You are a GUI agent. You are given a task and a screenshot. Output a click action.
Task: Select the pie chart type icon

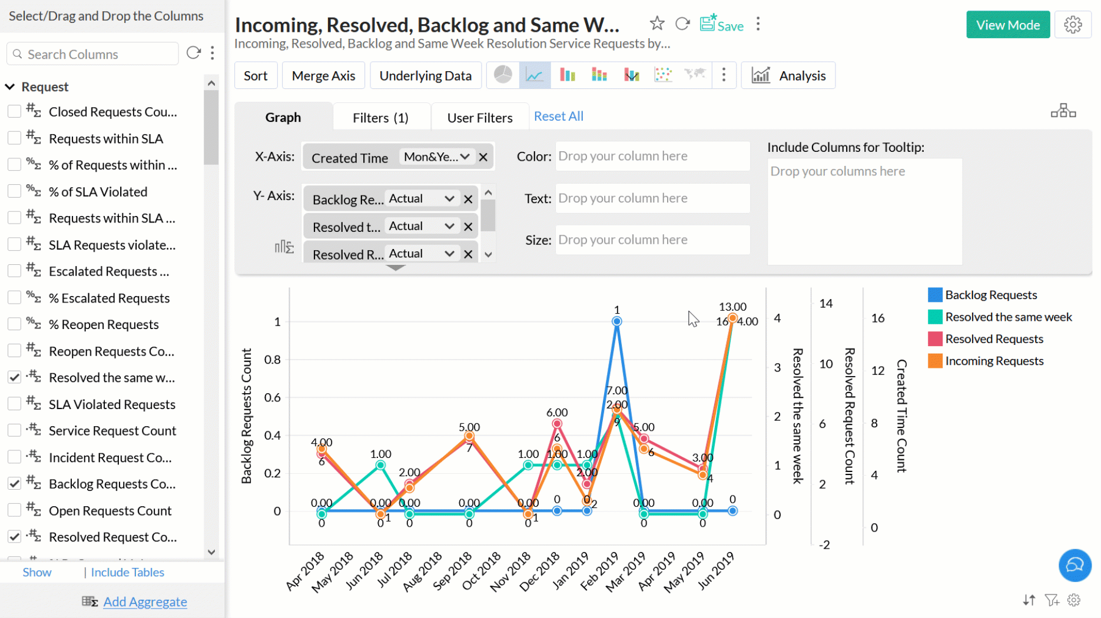pos(503,75)
